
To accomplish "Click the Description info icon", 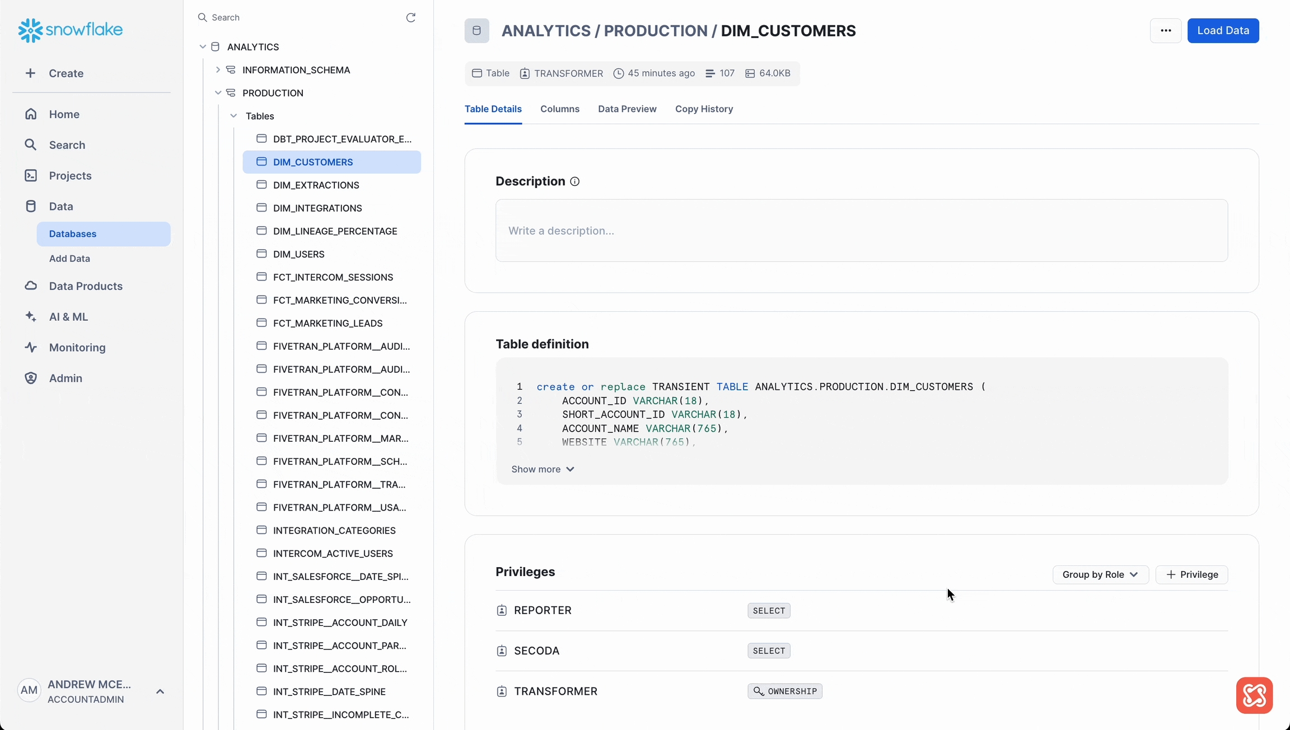I will tap(574, 181).
